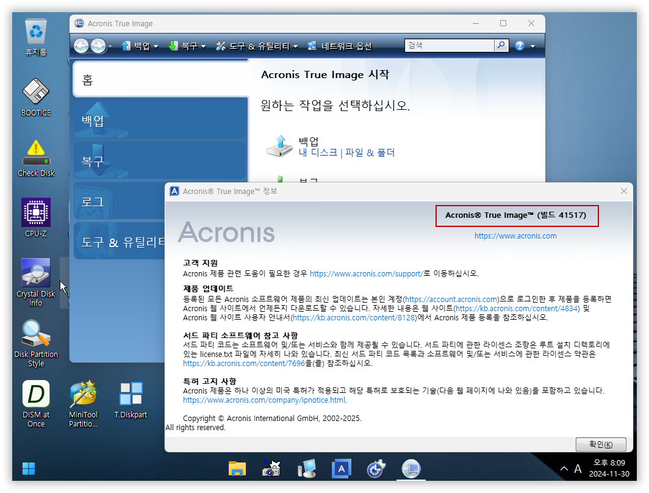Click the A input language indicator
Screen dimensions: 649x493
tap(578, 469)
